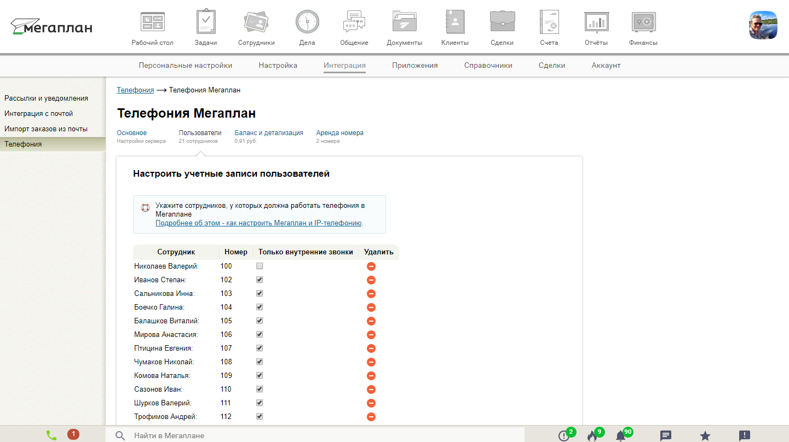Open Сделки briefcase icon
This screenshot has height=442, width=789.
click(502, 28)
